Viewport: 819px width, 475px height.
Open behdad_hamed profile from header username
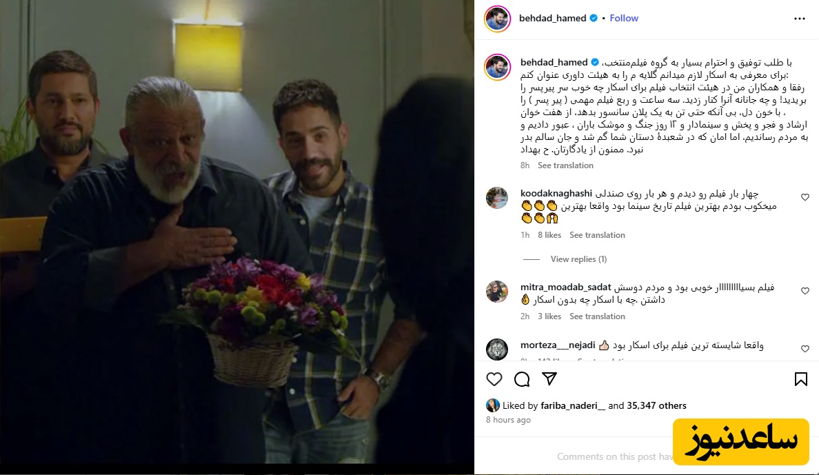[x=552, y=18]
